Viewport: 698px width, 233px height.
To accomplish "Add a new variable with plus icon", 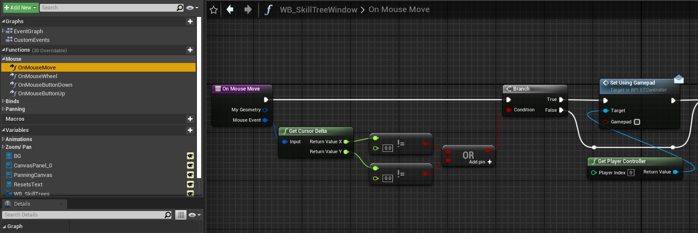I will coord(190,130).
